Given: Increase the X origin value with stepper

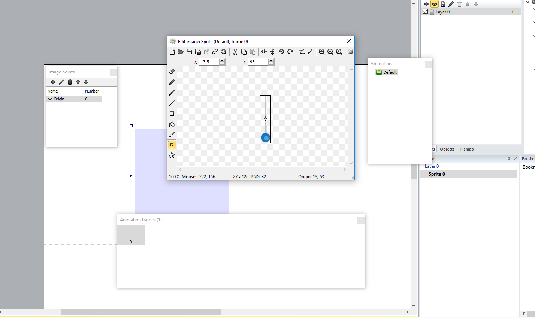Looking at the screenshot, I should [222, 60].
